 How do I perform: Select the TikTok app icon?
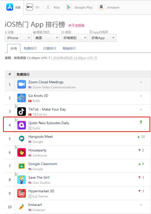(x=21, y=112)
